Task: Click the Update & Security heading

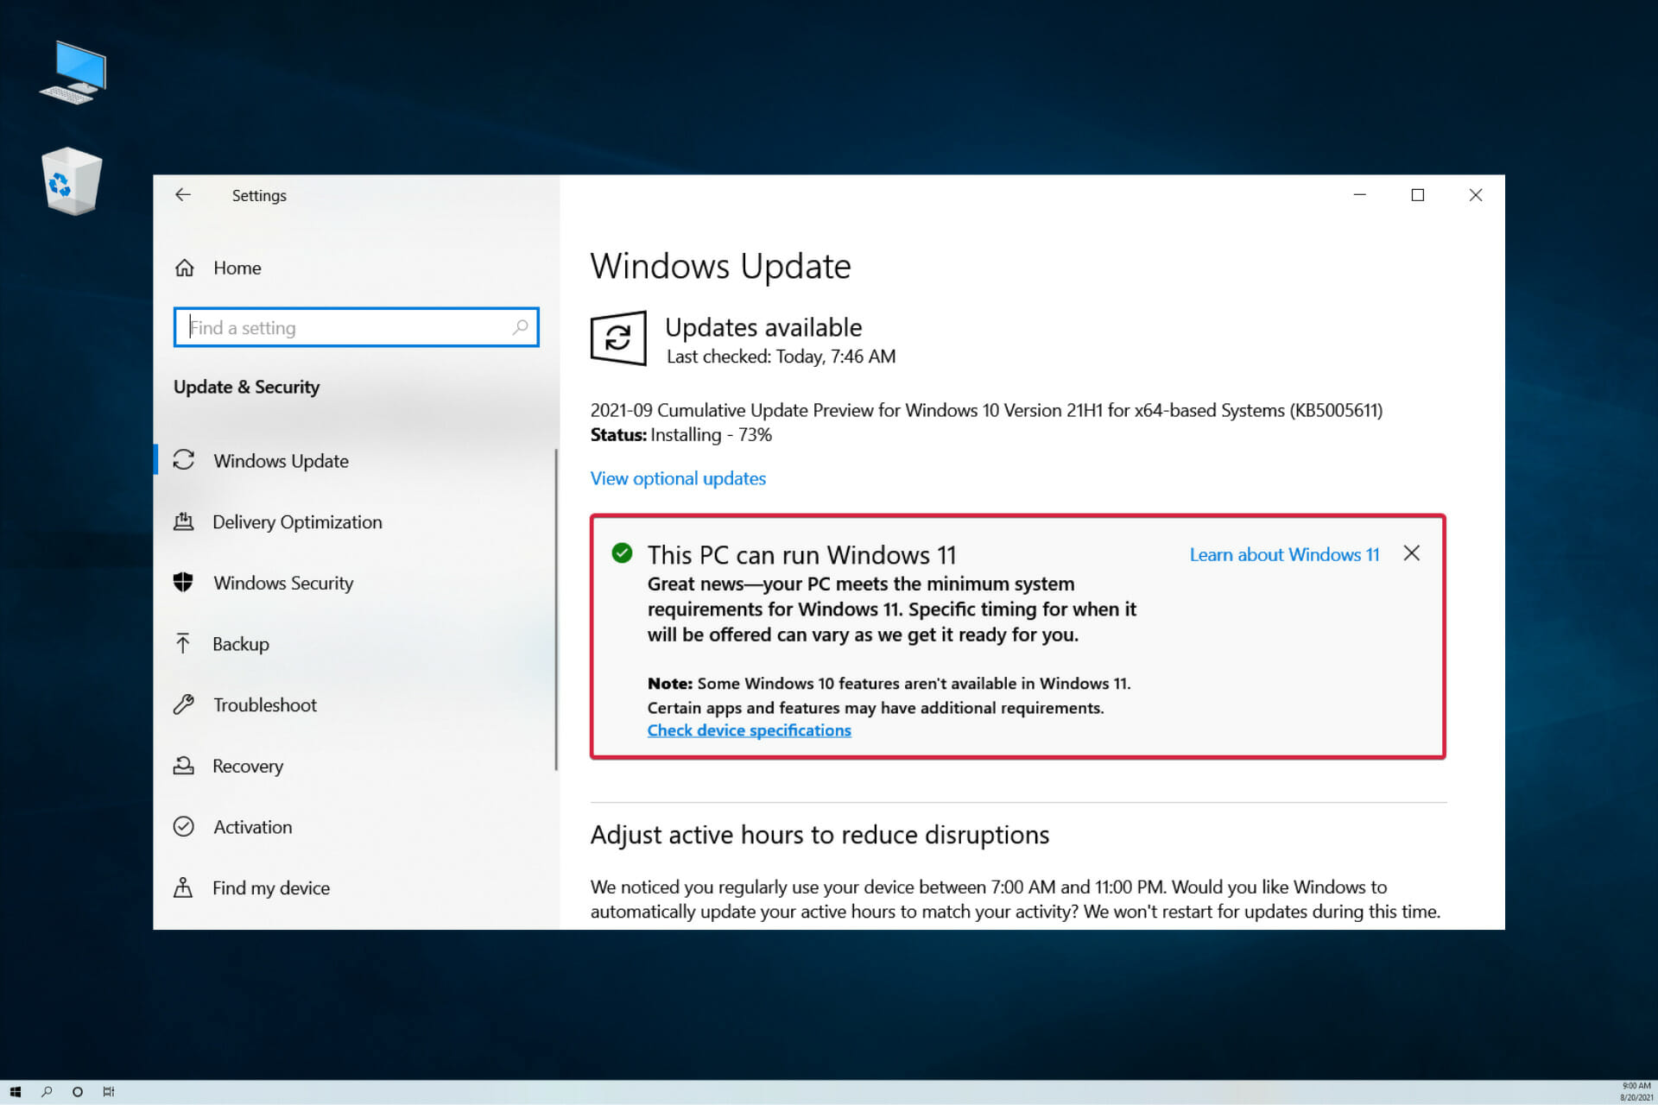Action: (x=246, y=387)
